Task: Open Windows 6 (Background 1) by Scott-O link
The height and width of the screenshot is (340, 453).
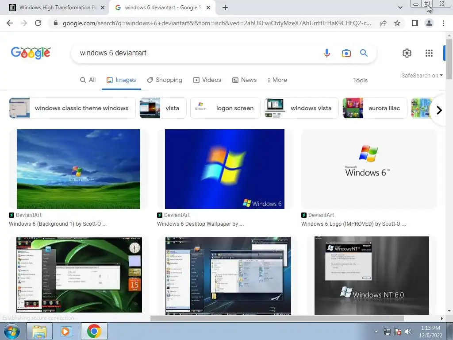Action: 58,224
